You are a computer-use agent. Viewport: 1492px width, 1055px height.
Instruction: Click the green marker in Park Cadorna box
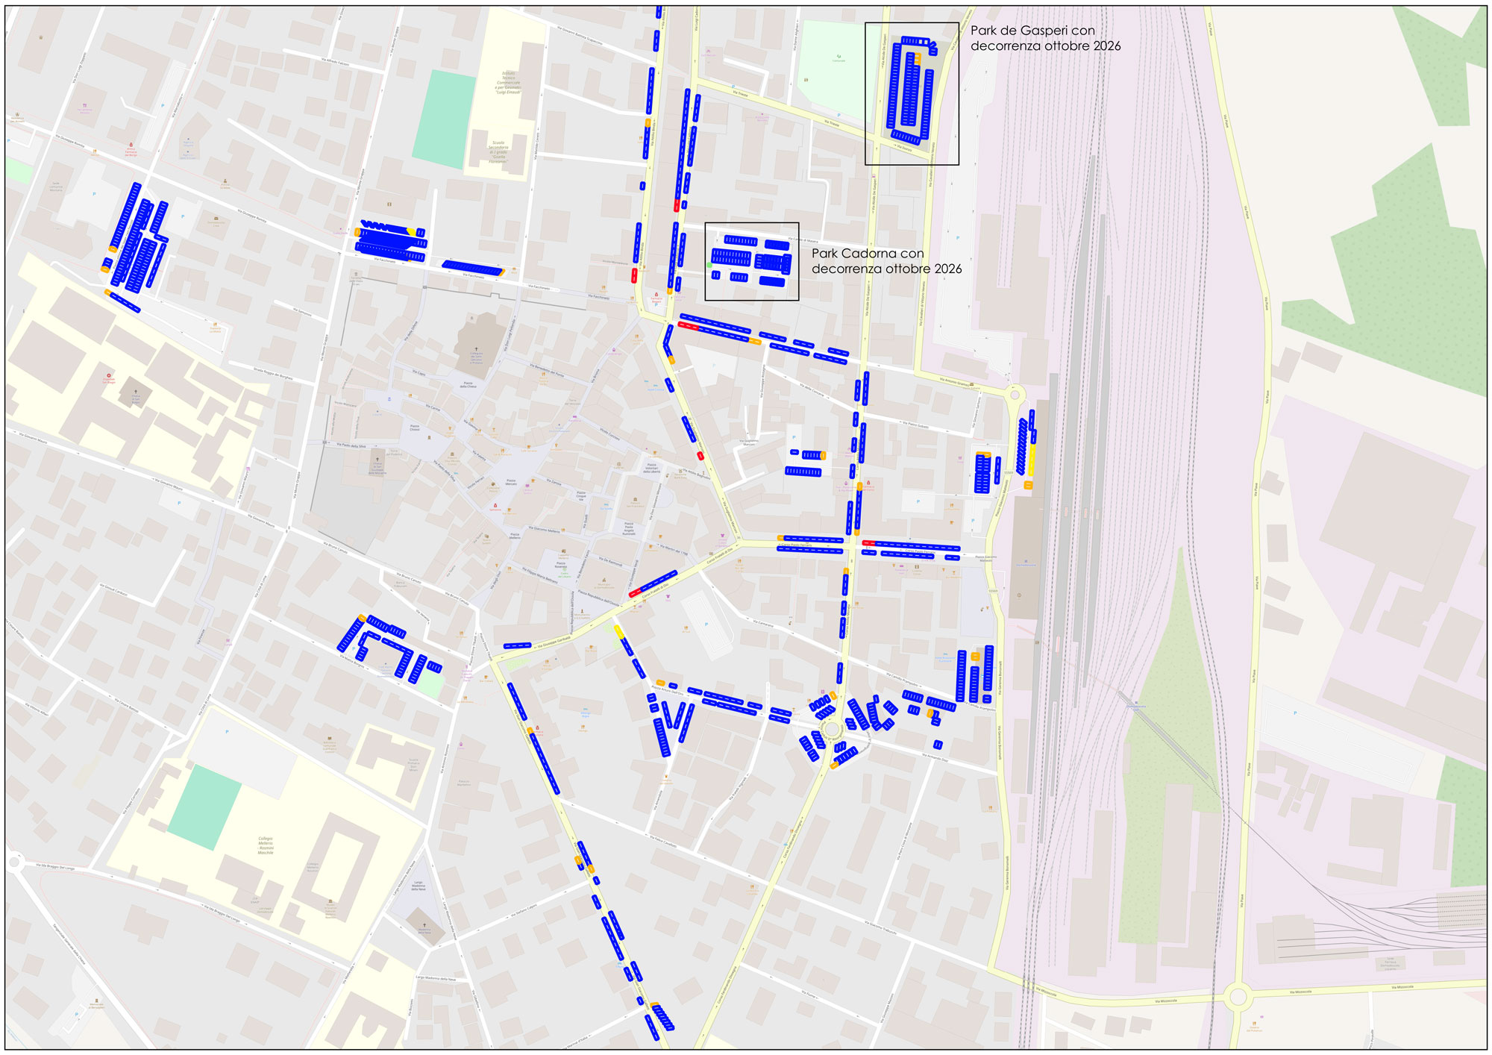click(x=709, y=265)
